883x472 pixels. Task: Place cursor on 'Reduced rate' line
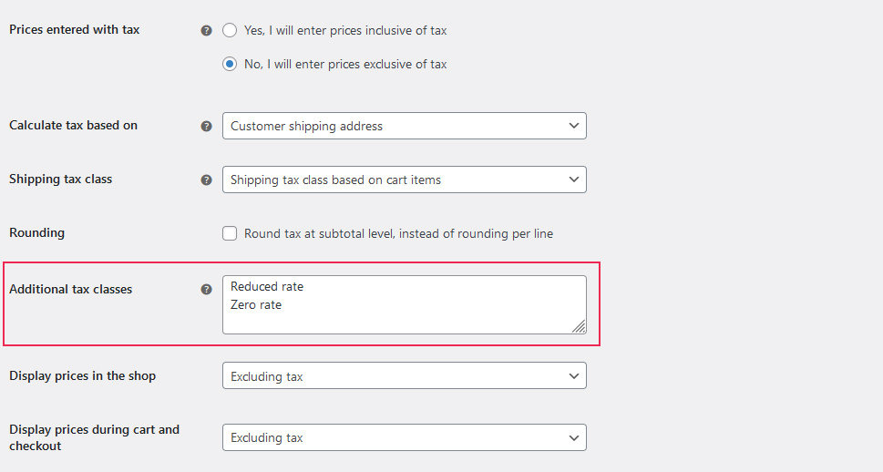click(267, 287)
